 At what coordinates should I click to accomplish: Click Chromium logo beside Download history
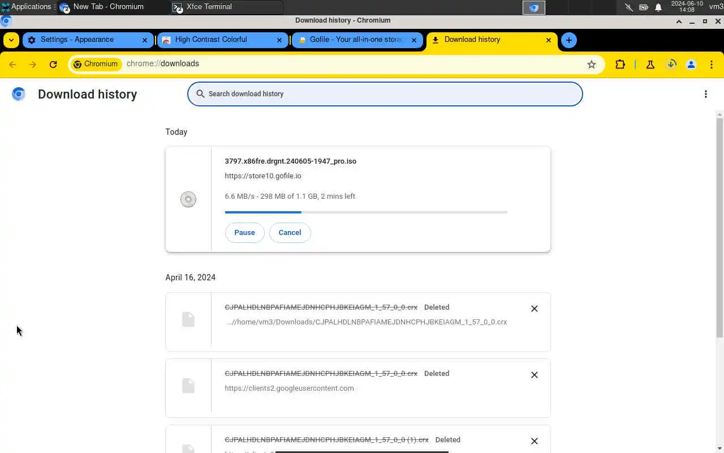(19, 94)
